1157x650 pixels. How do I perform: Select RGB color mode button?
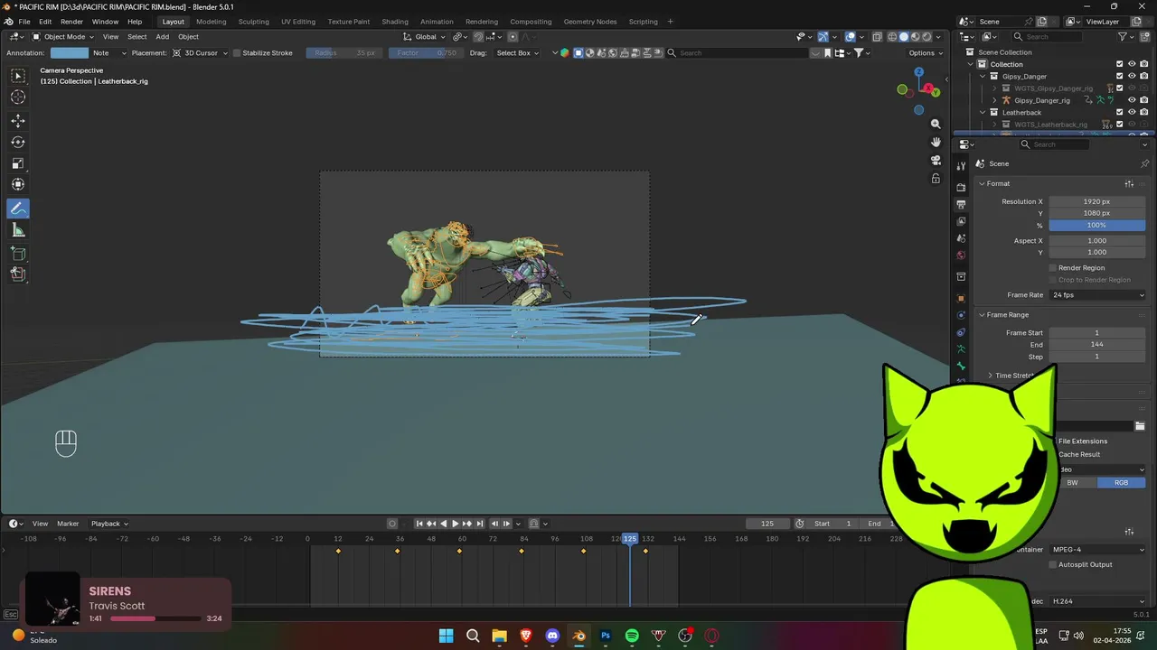[x=1121, y=483]
